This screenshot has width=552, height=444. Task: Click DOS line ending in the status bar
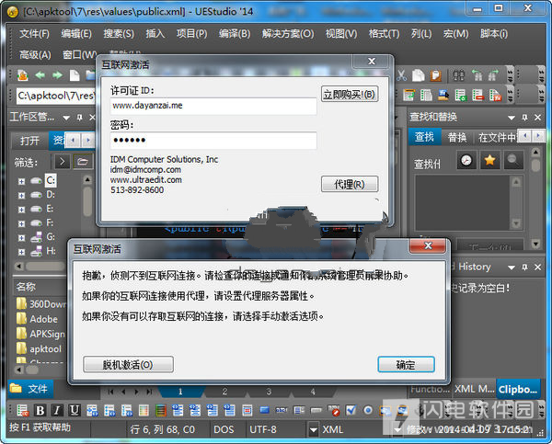[x=224, y=429]
